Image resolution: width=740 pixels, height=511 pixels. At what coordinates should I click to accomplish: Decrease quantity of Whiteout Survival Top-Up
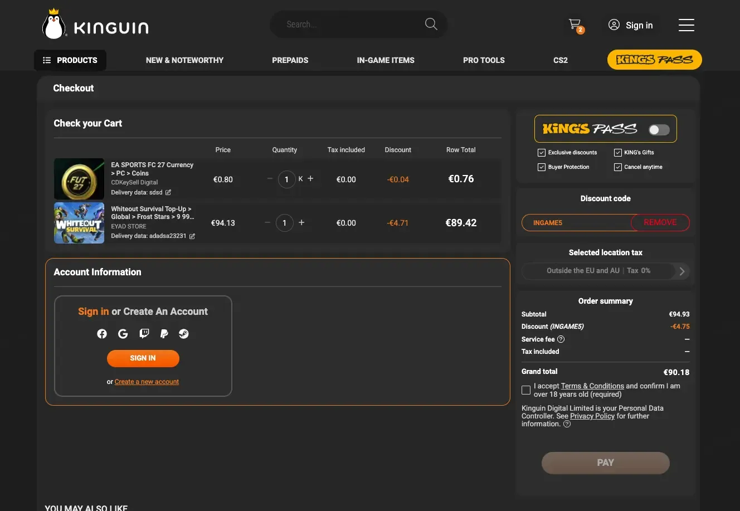(267, 222)
